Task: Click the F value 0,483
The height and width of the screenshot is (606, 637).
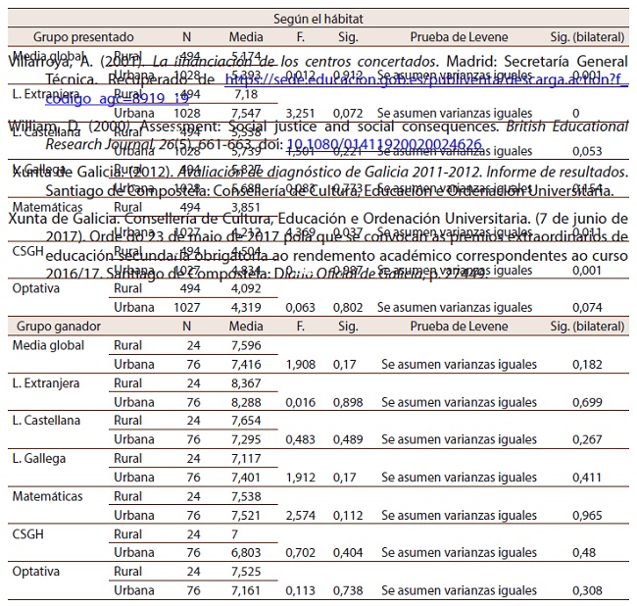Action: (x=300, y=439)
